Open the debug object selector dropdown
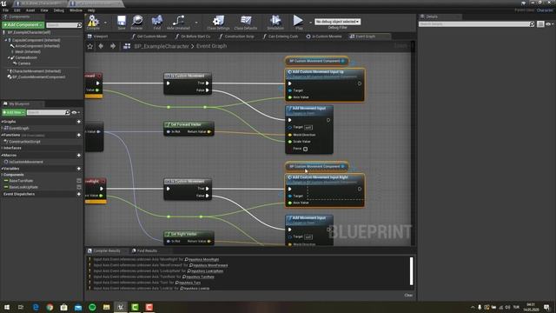 (338, 22)
